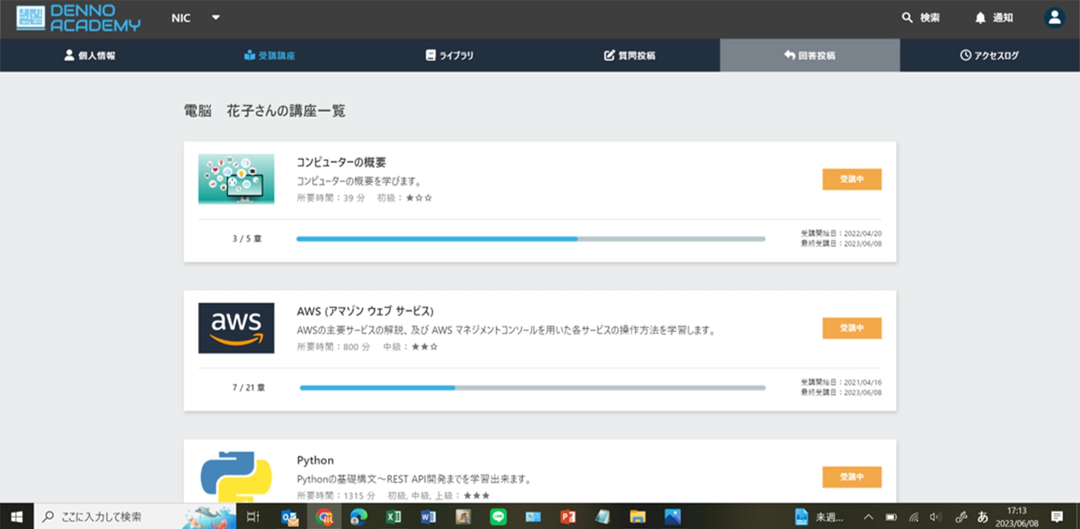Open the アクセスログ tab
Image resolution: width=1080 pixels, height=529 pixels.
pyautogui.click(x=990, y=55)
